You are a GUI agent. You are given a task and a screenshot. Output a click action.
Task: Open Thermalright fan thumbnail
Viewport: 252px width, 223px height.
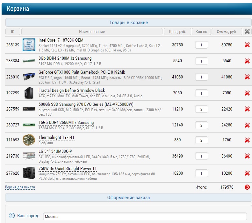[29, 140]
